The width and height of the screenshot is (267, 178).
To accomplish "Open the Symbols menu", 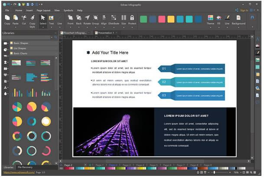I will 68,10.
